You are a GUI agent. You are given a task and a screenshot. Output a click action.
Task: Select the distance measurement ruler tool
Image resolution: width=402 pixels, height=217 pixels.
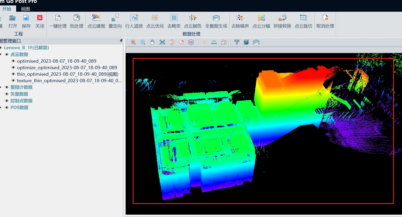click(x=214, y=42)
